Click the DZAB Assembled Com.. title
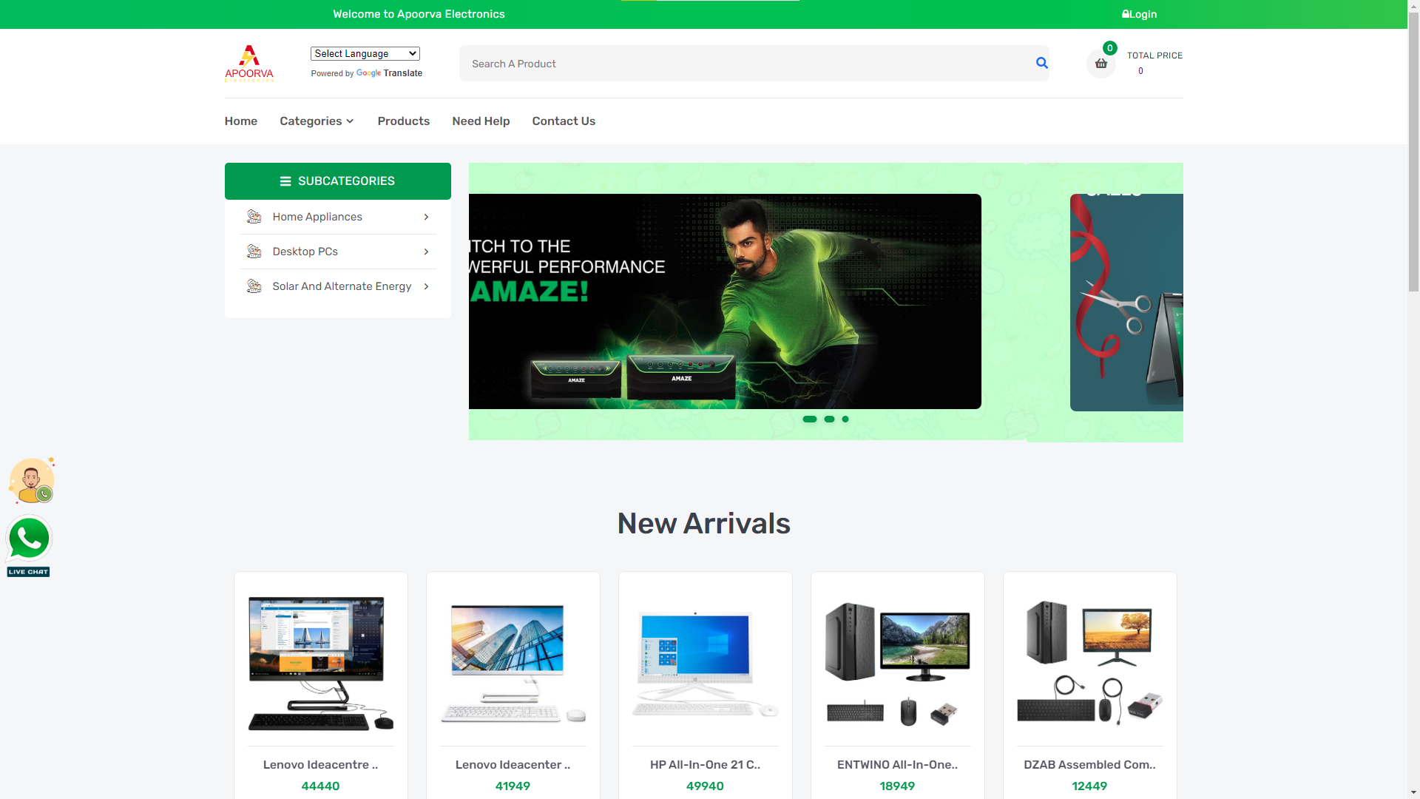Image resolution: width=1420 pixels, height=799 pixels. (1090, 765)
